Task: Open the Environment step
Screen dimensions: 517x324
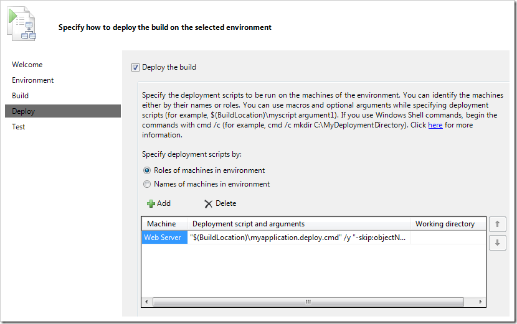Action: [32, 80]
